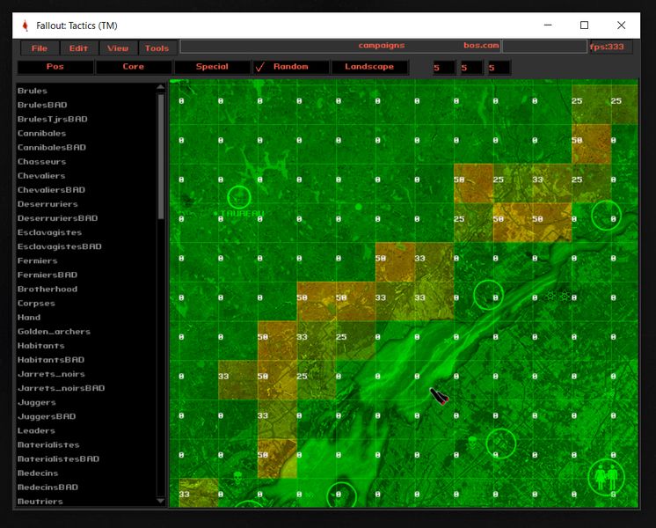Choose Jarrets_noirsBAD in the list

pos(62,388)
